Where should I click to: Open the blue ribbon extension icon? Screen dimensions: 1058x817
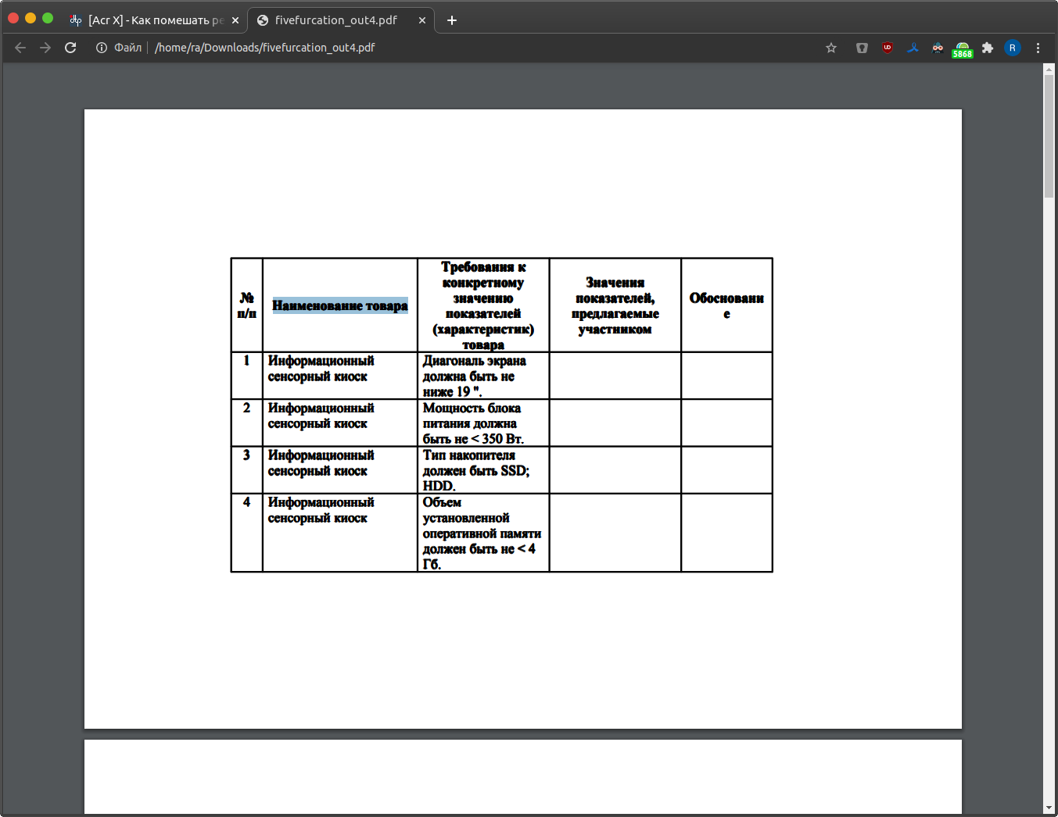(x=913, y=48)
